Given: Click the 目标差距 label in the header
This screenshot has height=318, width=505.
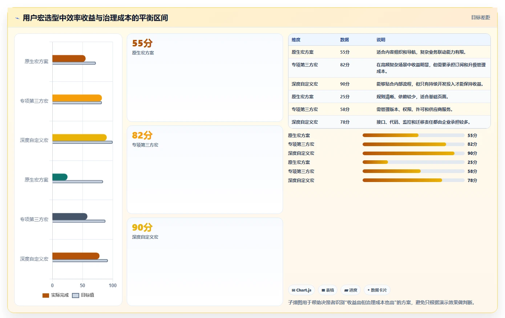Looking at the screenshot, I should coord(481,17).
